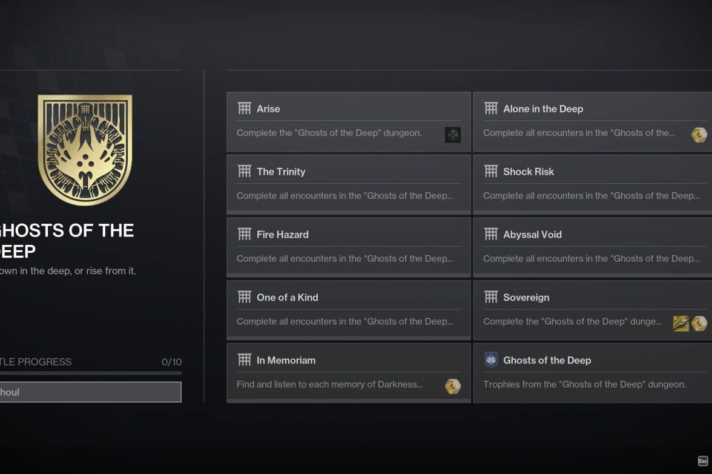Click the gold Ghosts of the Deep seal emblem
This screenshot has height=474, width=712.
pyautogui.click(x=85, y=150)
